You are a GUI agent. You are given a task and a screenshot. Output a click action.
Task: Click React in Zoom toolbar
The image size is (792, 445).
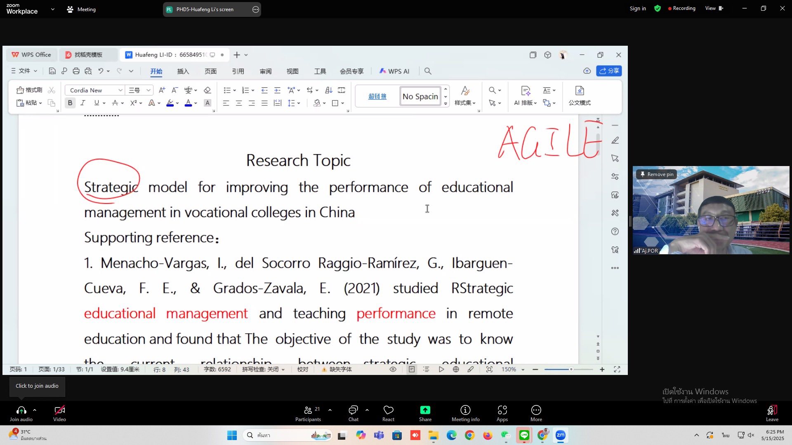tap(388, 414)
